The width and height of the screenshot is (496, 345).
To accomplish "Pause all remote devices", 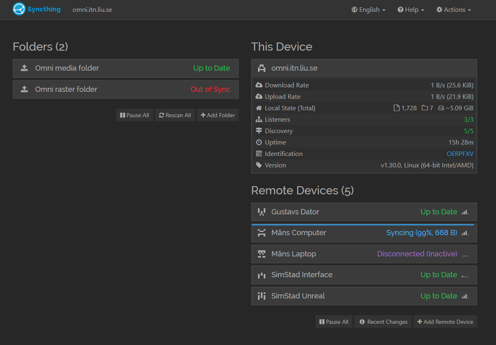I will click(x=334, y=322).
